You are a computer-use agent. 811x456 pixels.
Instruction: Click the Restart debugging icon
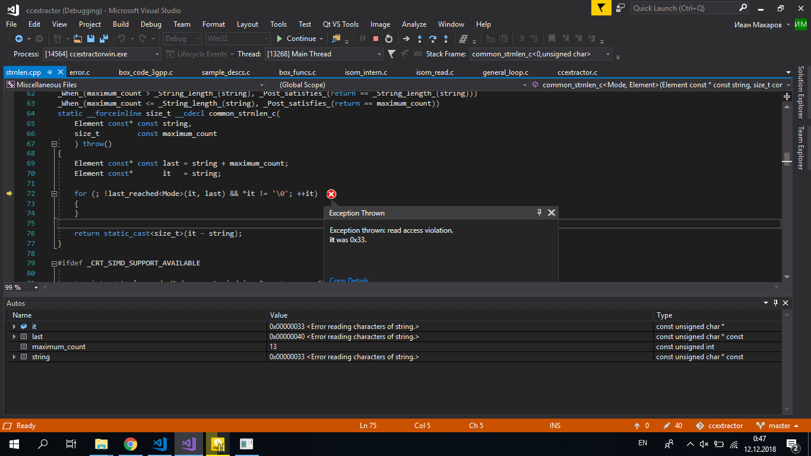(388, 39)
